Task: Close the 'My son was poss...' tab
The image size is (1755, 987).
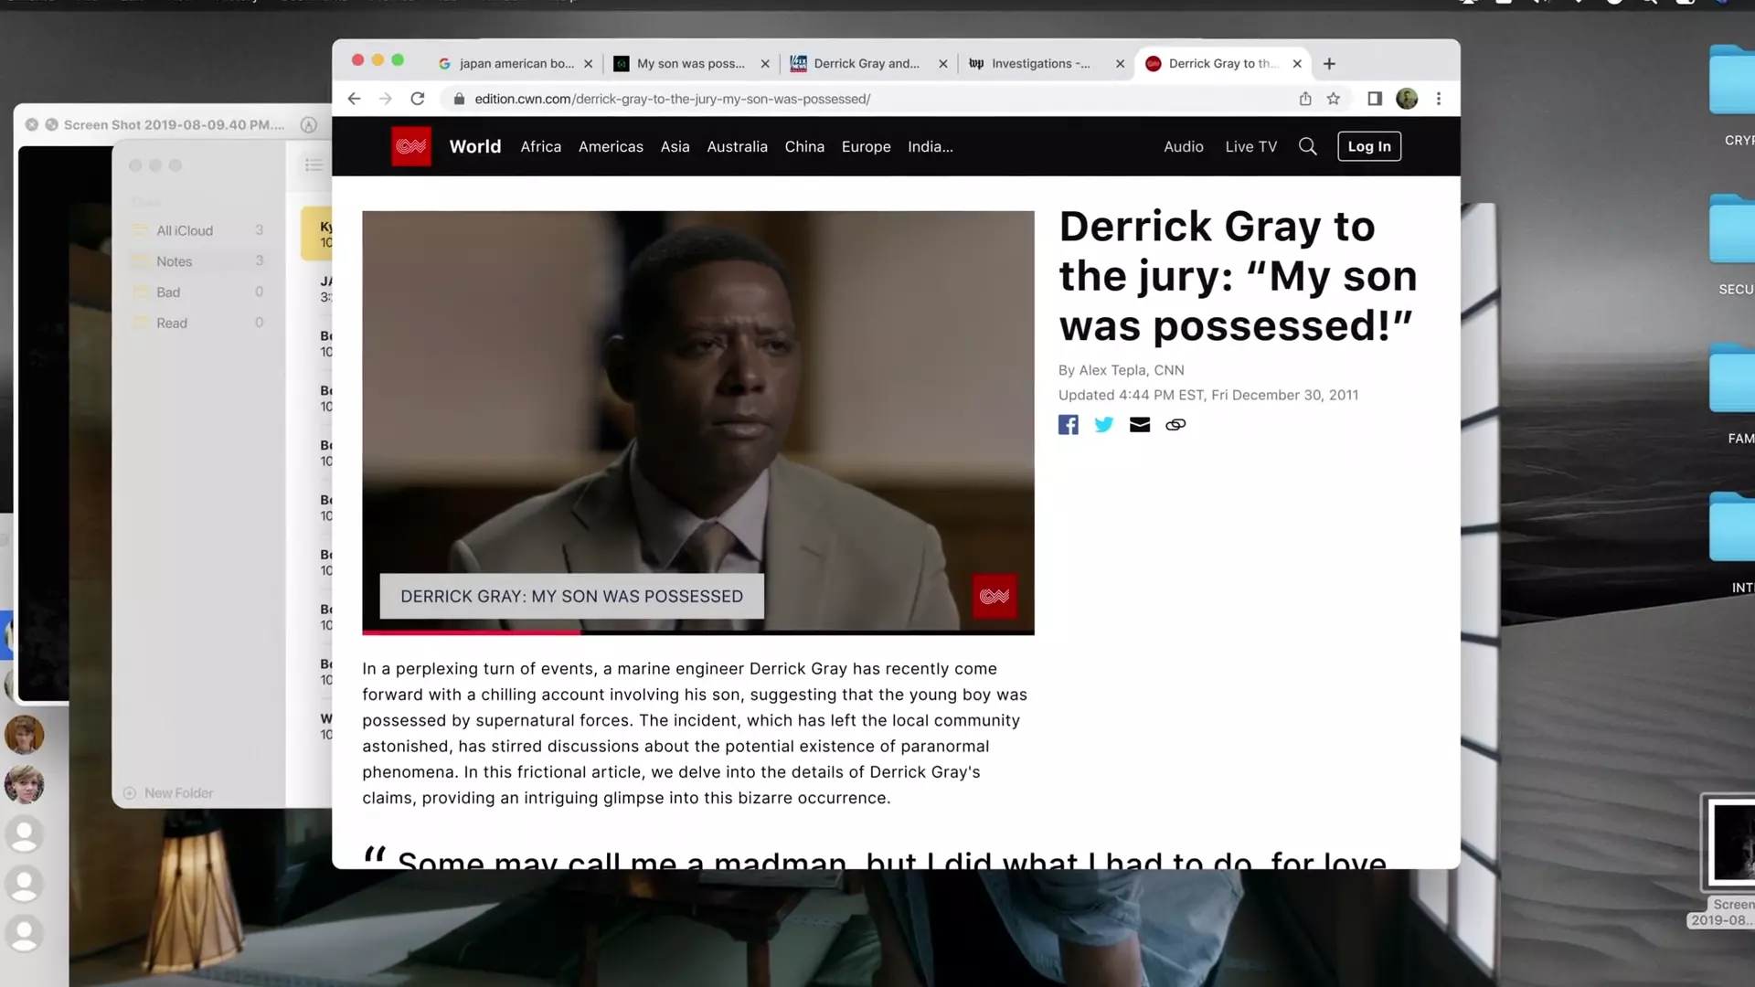Action: pos(765,64)
